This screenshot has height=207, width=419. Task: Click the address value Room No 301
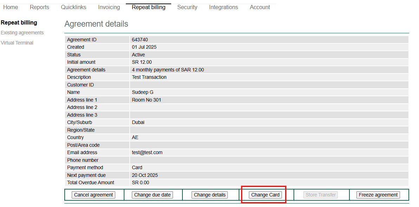[x=147, y=100]
